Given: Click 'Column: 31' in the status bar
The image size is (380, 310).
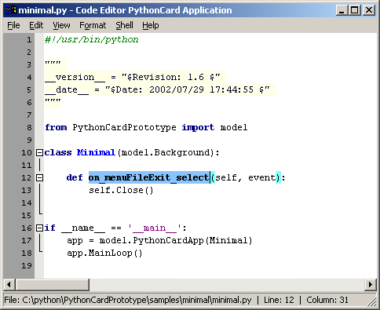Looking at the screenshot, I should (327, 300).
